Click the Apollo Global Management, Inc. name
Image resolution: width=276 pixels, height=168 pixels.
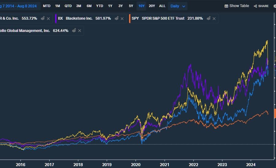tap(25, 31)
